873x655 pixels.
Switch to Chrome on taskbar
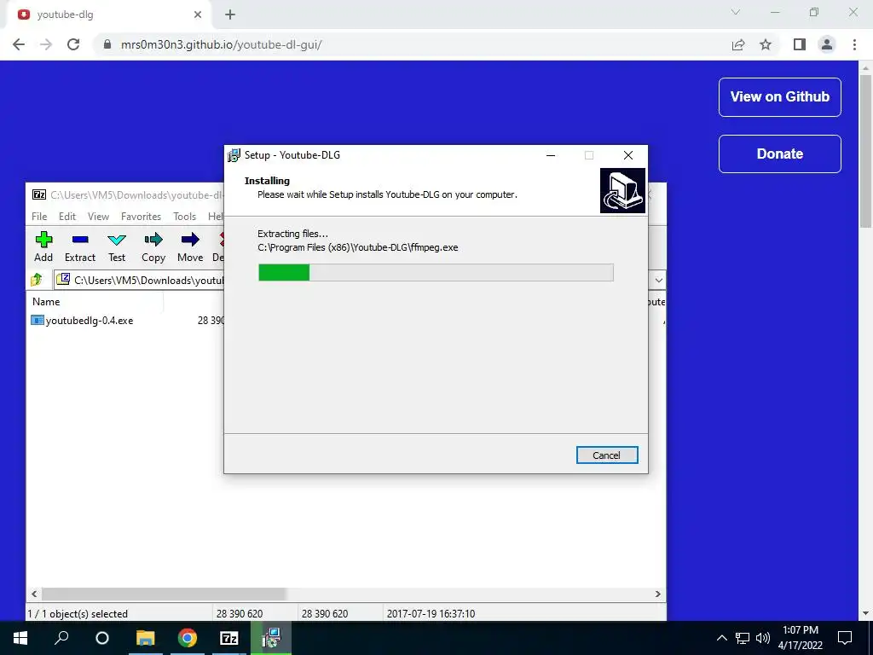pyautogui.click(x=188, y=638)
